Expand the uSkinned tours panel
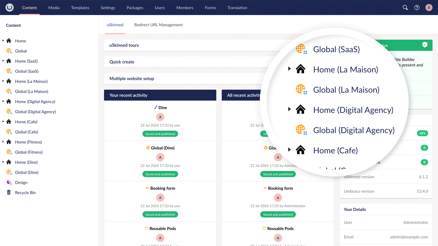 pyautogui.click(x=124, y=45)
